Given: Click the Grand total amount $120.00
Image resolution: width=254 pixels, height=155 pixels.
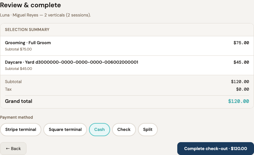Looking at the screenshot, I should (238, 101).
